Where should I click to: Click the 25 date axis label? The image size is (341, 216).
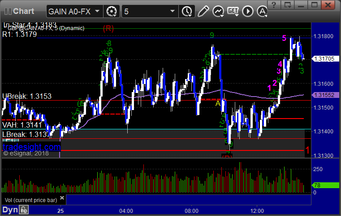pyautogui.click(x=60, y=211)
